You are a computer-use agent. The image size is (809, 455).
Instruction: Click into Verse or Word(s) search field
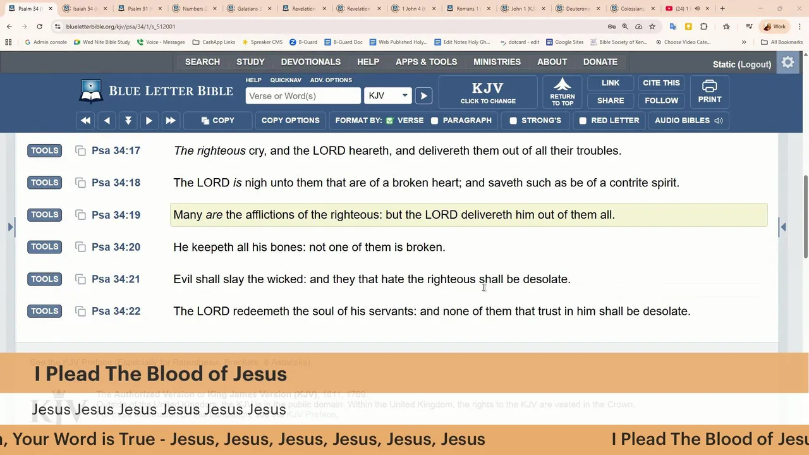[x=303, y=95]
